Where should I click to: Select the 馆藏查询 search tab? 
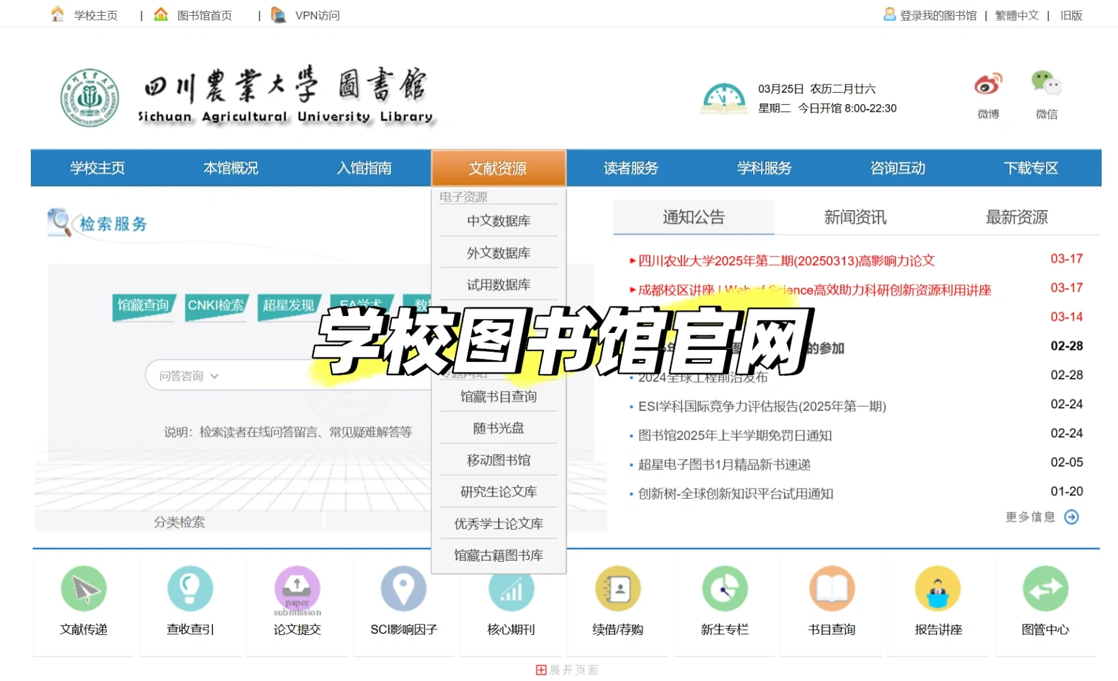click(144, 306)
